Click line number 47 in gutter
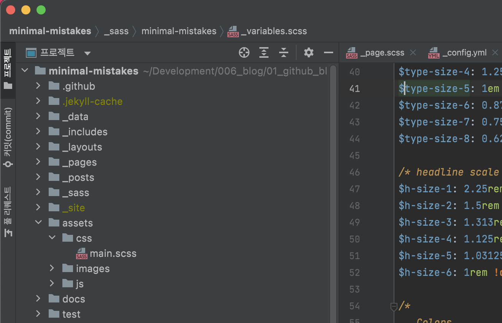The image size is (502, 323). [x=354, y=189]
